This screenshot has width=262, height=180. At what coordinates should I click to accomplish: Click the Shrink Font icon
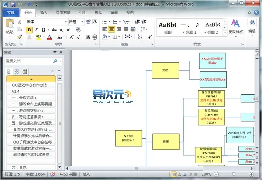tap(78, 37)
